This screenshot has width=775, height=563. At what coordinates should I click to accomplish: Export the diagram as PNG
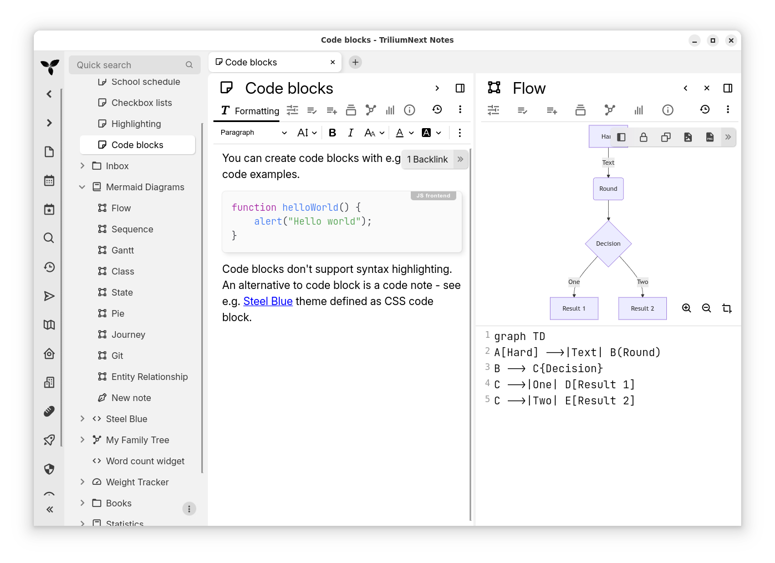(710, 137)
